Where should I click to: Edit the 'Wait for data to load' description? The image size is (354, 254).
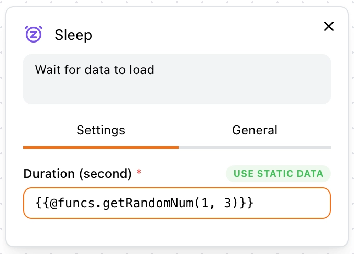click(x=94, y=69)
